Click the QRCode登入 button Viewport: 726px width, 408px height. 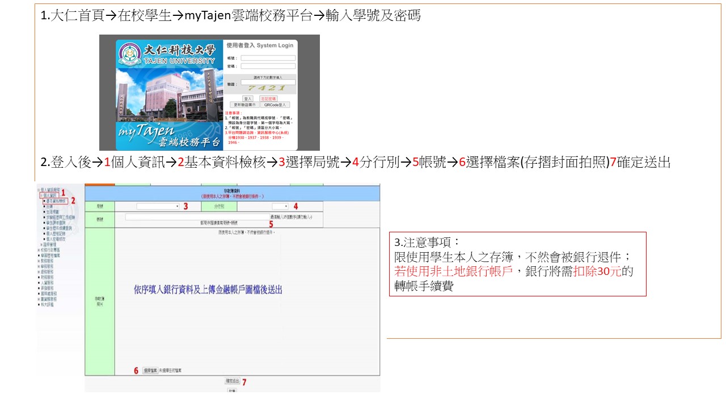pyautogui.click(x=275, y=105)
